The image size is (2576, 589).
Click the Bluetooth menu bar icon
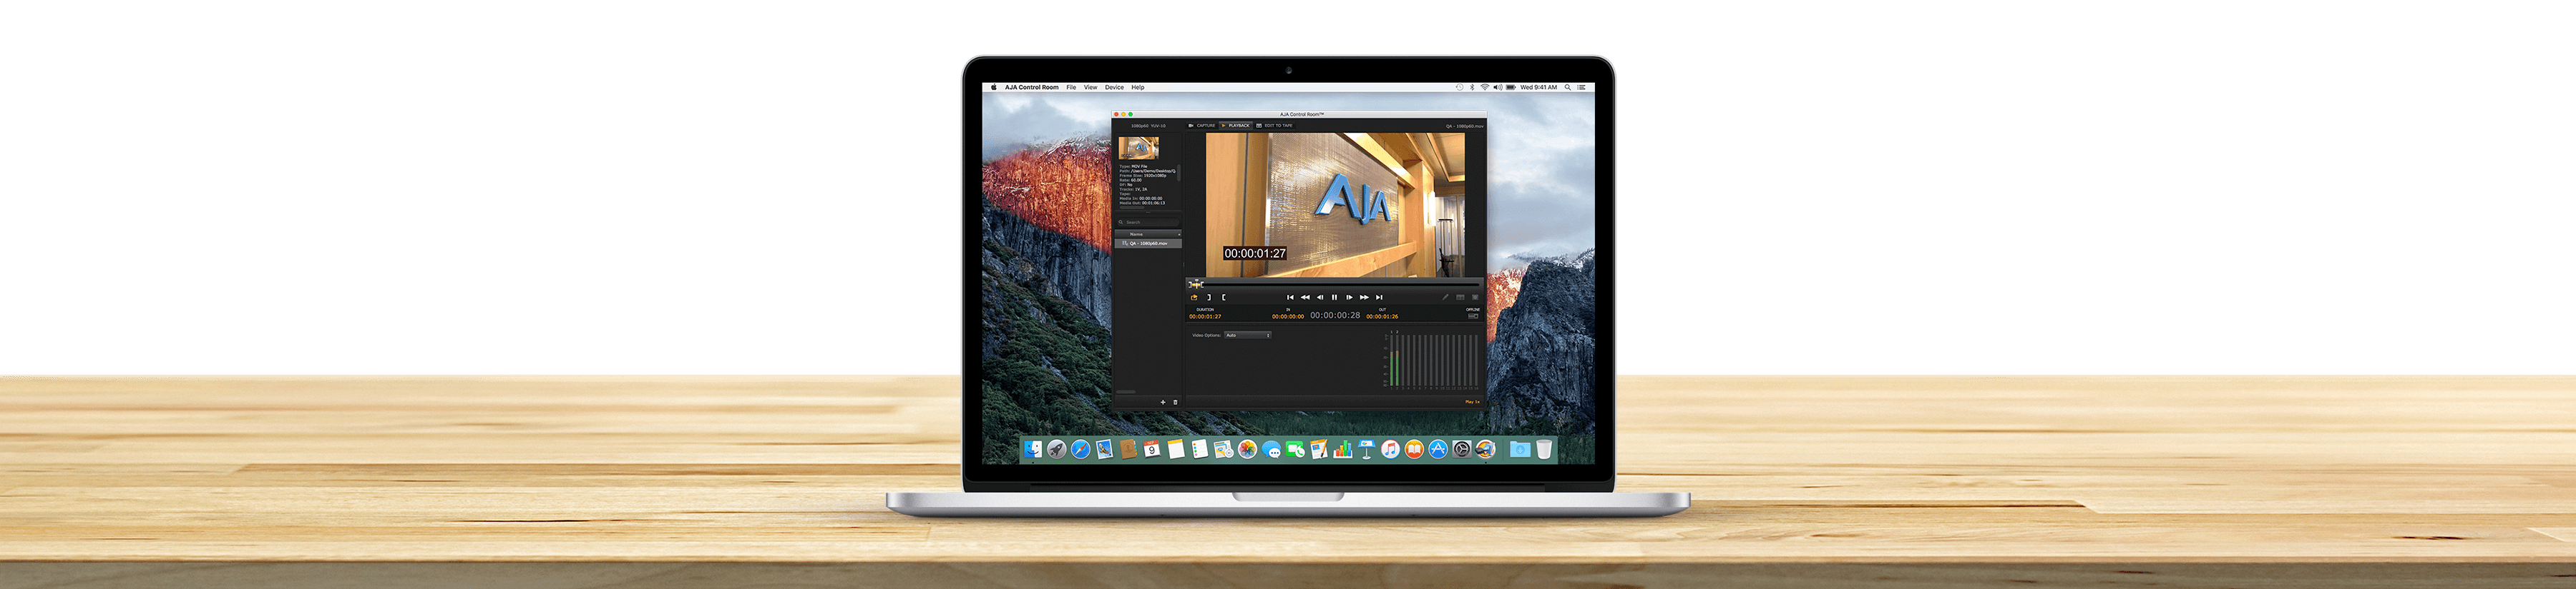pos(1472,88)
